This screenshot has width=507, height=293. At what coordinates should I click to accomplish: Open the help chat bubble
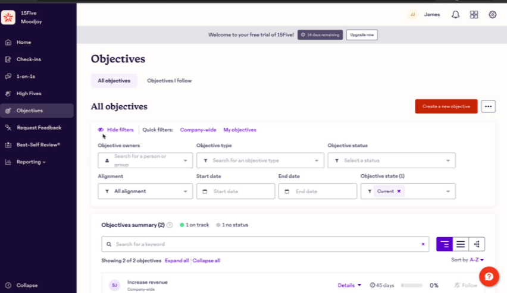[489, 276]
